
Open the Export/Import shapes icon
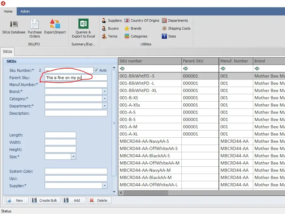55,24
